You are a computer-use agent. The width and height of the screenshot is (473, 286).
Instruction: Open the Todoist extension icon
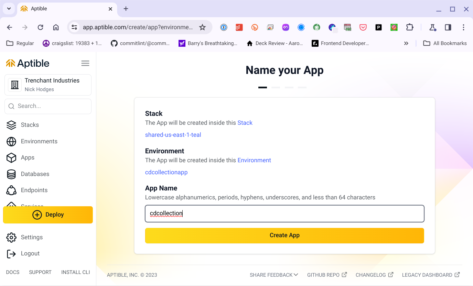239,27
